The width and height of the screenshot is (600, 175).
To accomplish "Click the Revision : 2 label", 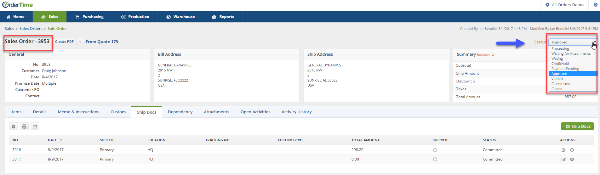I will (485, 55).
